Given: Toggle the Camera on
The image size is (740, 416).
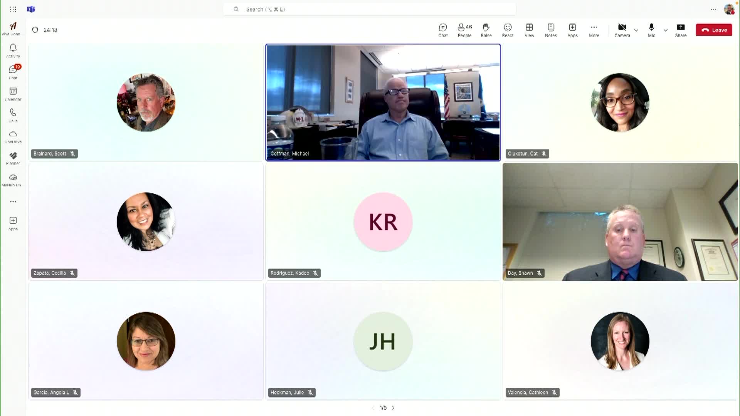Looking at the screenshot, I should click(x=622, y=30).
